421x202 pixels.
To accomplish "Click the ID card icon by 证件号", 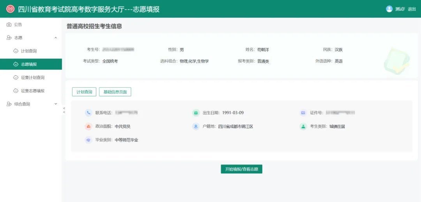I will pyautogui.click(x=303, y=113).
